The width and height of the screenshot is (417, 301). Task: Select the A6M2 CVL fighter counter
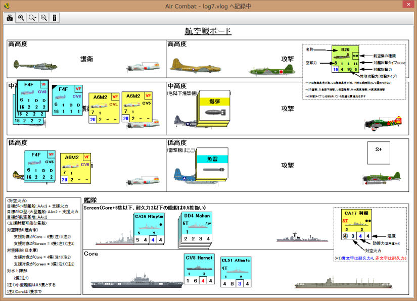click(104, 108)
